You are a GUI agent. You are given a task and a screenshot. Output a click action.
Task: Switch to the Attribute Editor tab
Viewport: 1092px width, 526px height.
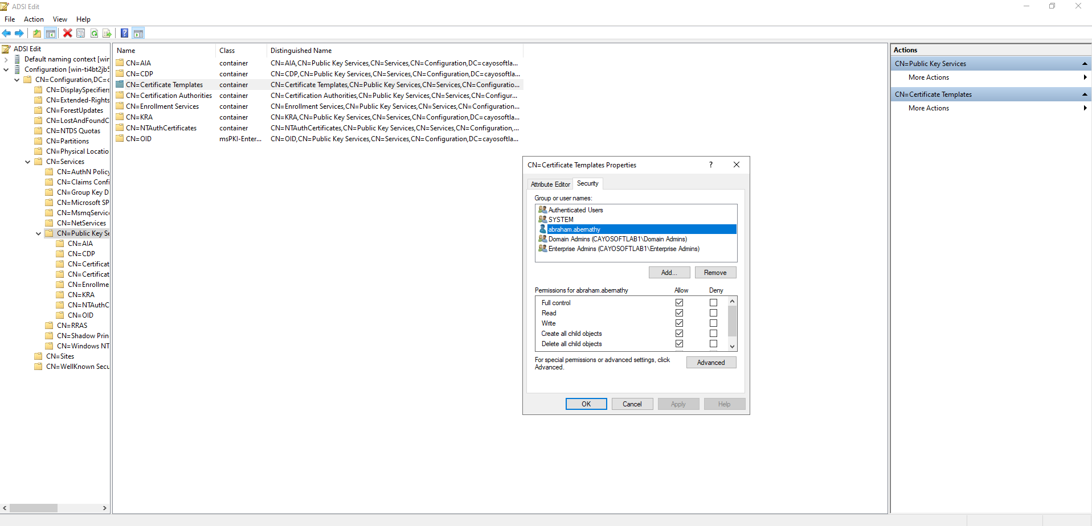pos(550,184)
